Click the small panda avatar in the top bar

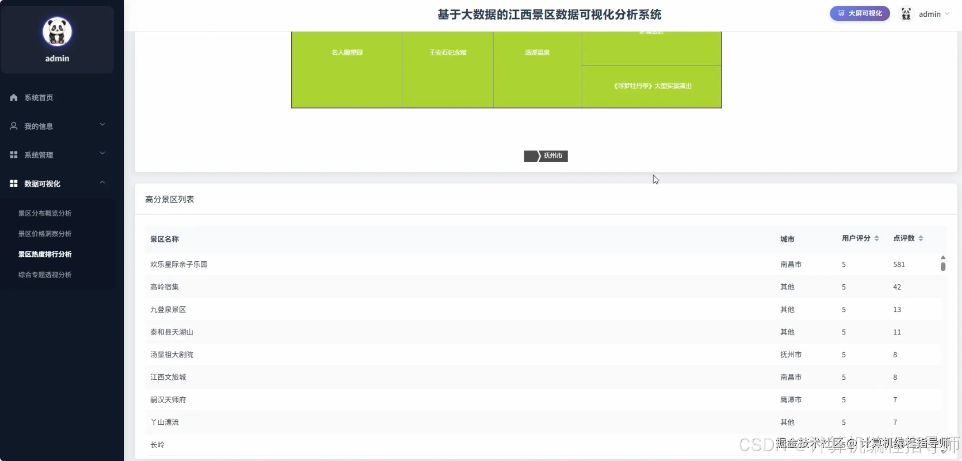906,14
